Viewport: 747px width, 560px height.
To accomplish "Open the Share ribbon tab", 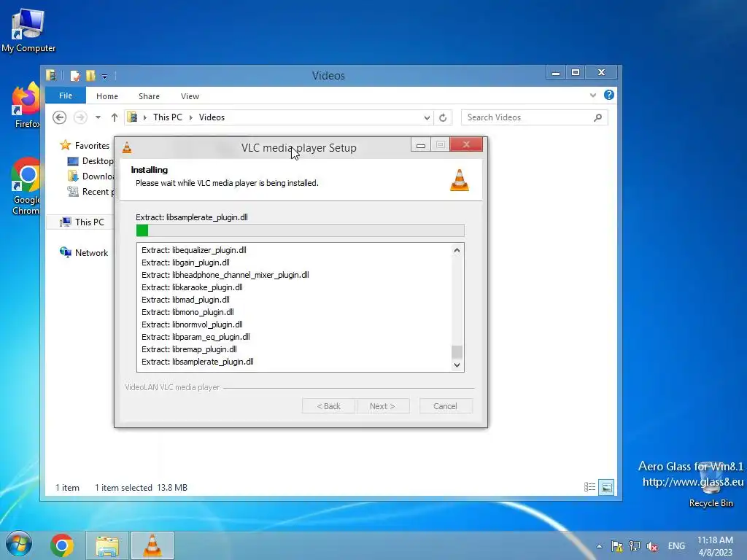I will [x=149, y=96].
